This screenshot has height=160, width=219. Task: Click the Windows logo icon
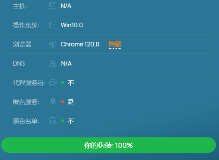point(53,25)
